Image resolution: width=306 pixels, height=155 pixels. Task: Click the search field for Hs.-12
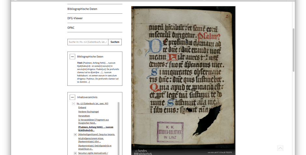pyautogui.click(x=88, y=42)
